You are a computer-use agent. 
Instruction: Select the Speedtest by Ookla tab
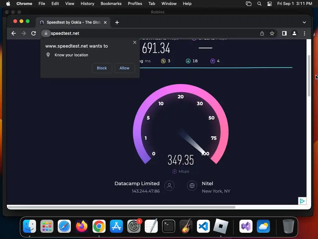tap(73, 22)
